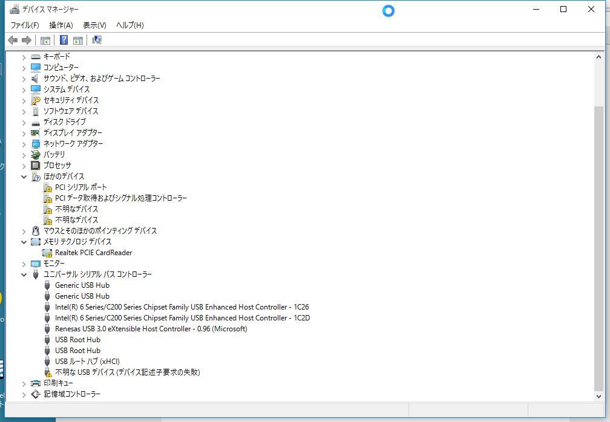The width and height of the screenshot is (610, 422).
Task: Select PCI データ取得およびシグナル処理コントローラー device
Action: [x=121, y=198]
